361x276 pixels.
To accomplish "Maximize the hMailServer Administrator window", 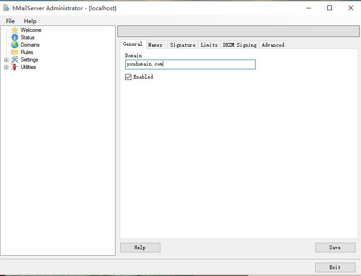I will click(x=330, y=8).
